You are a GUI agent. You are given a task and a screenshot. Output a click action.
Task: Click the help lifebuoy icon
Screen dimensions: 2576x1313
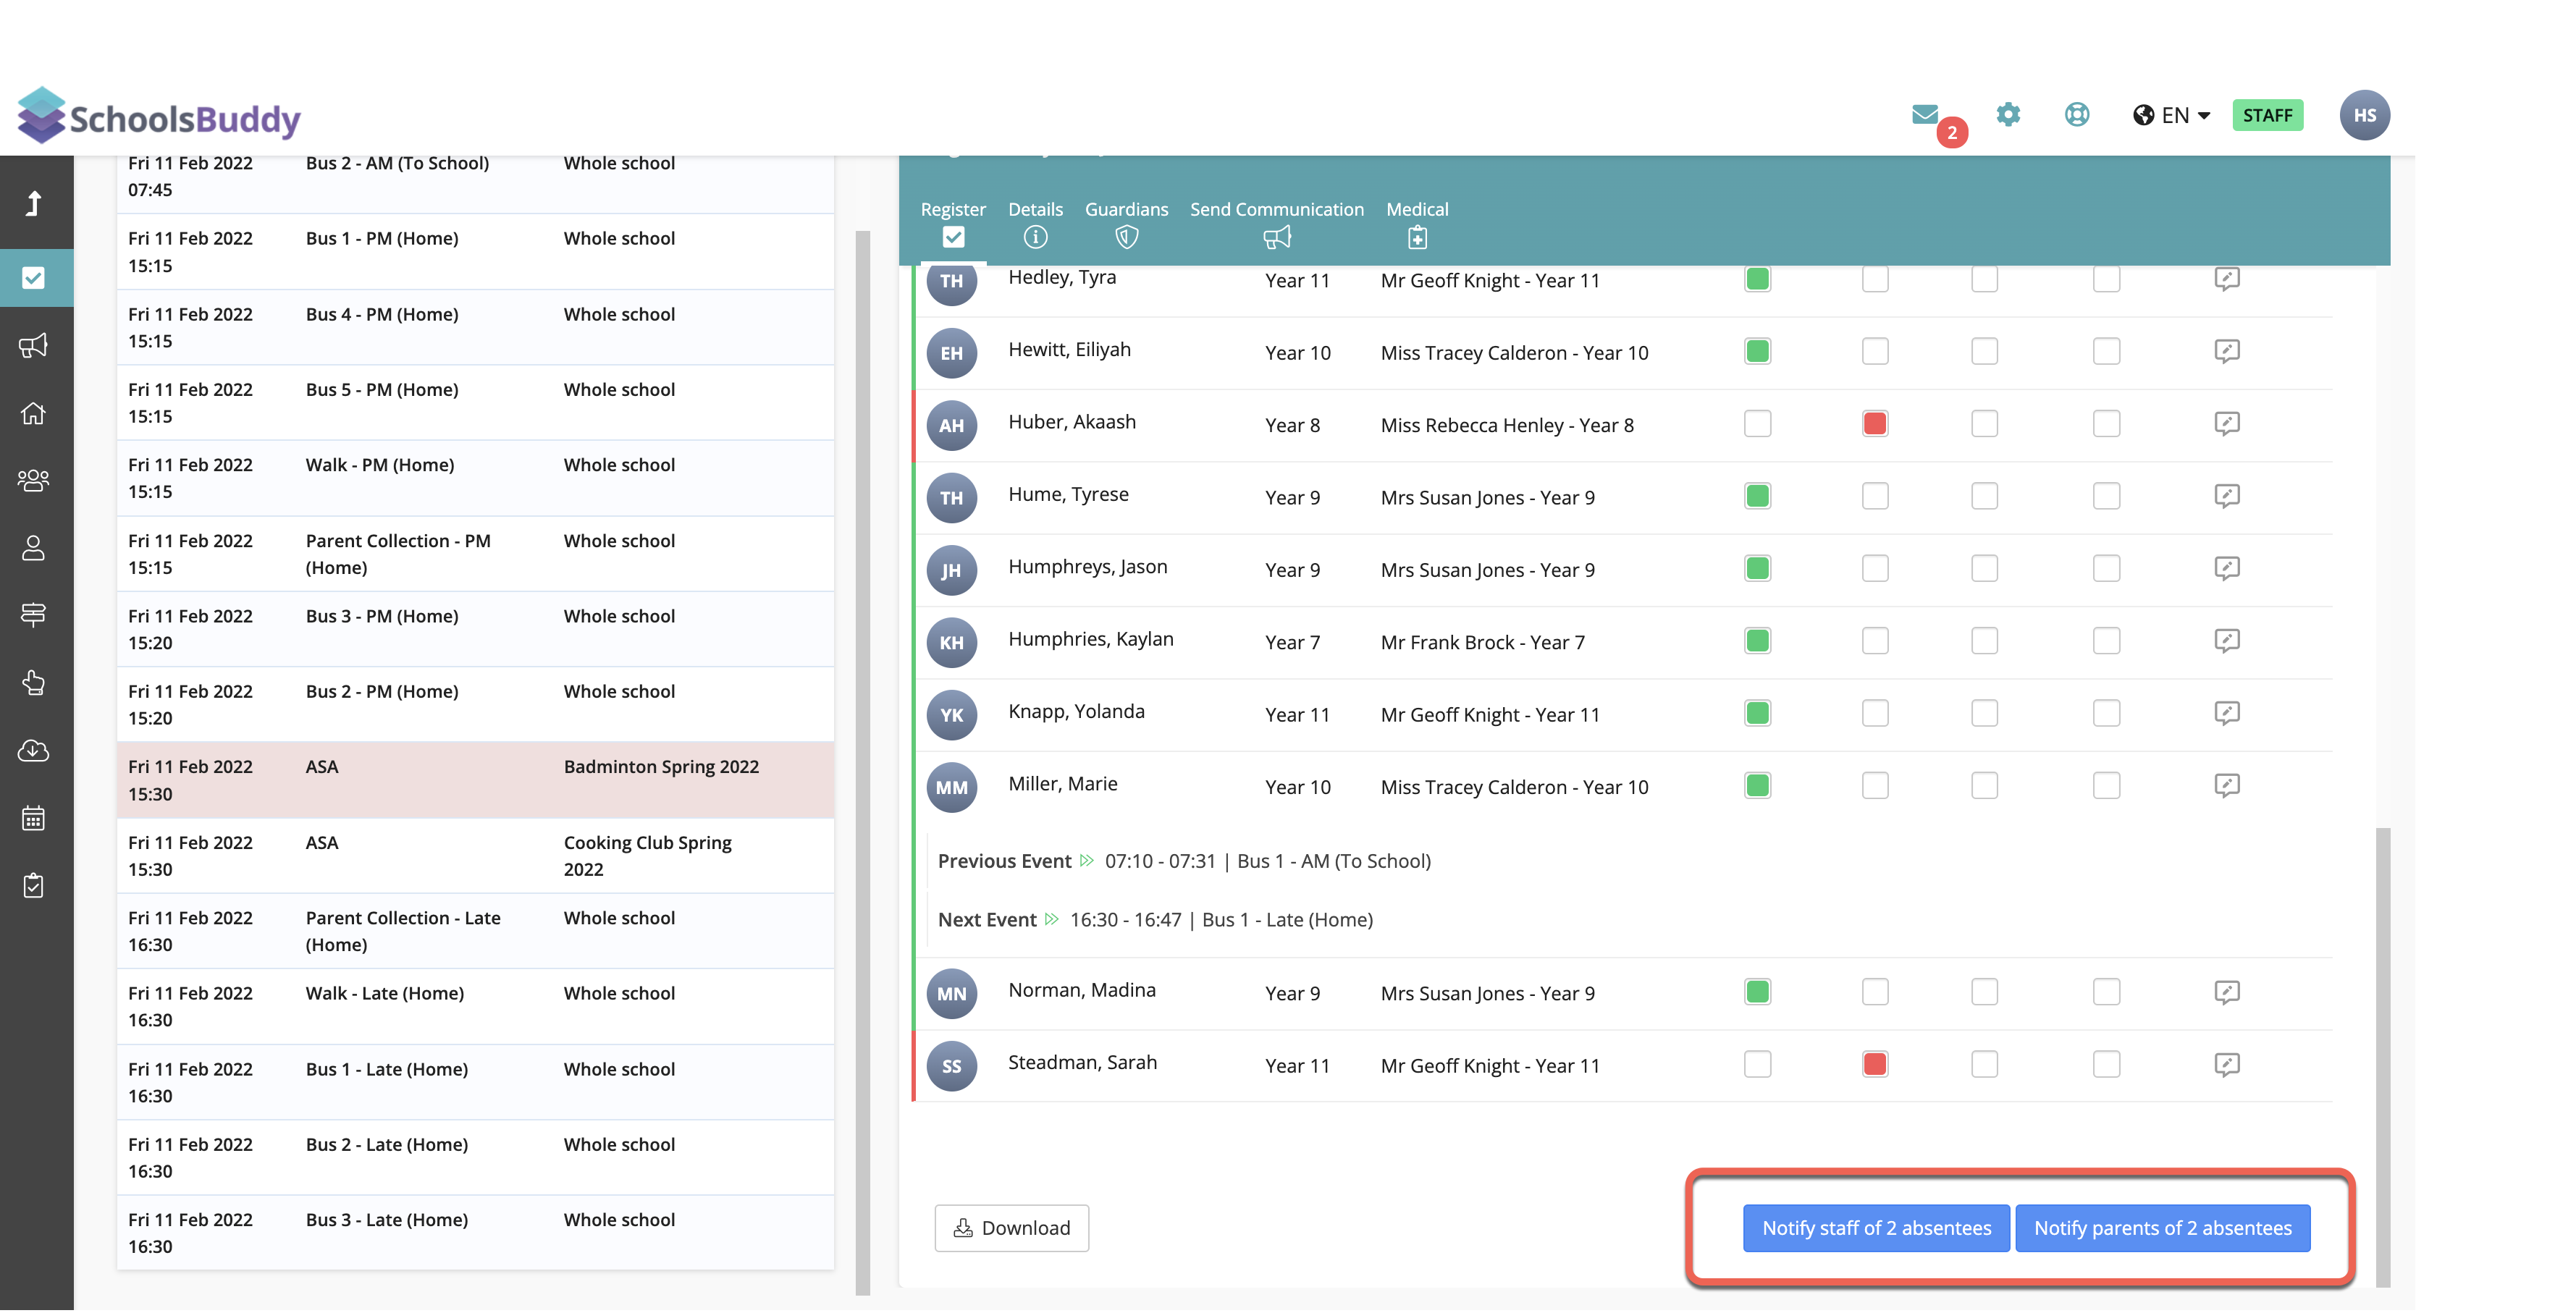(2077, 115)
